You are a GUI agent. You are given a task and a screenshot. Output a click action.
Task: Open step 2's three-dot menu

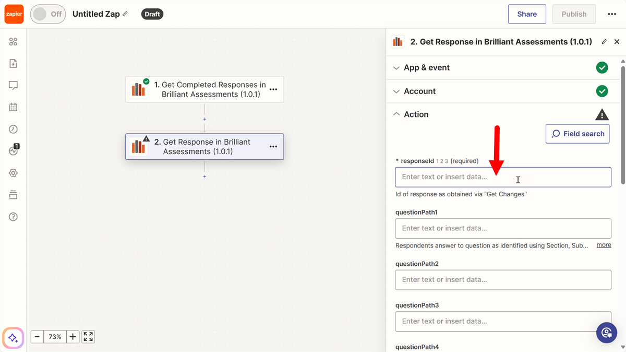(x=273, y=147)
